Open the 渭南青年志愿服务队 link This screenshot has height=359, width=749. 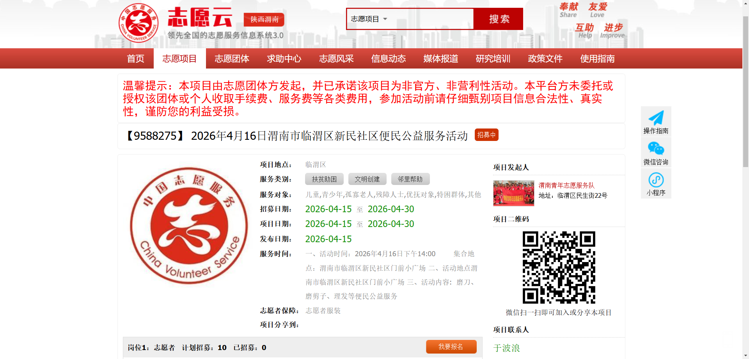click(x=566, y=185)
